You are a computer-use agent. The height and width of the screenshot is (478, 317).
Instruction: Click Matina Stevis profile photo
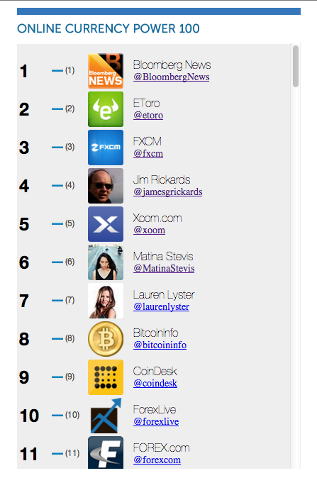click(106, 262)
